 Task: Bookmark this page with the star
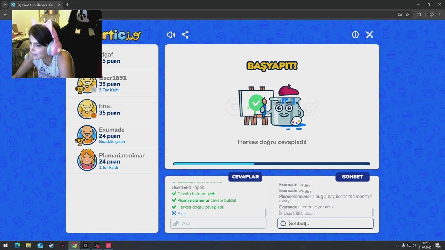point(407,15)
